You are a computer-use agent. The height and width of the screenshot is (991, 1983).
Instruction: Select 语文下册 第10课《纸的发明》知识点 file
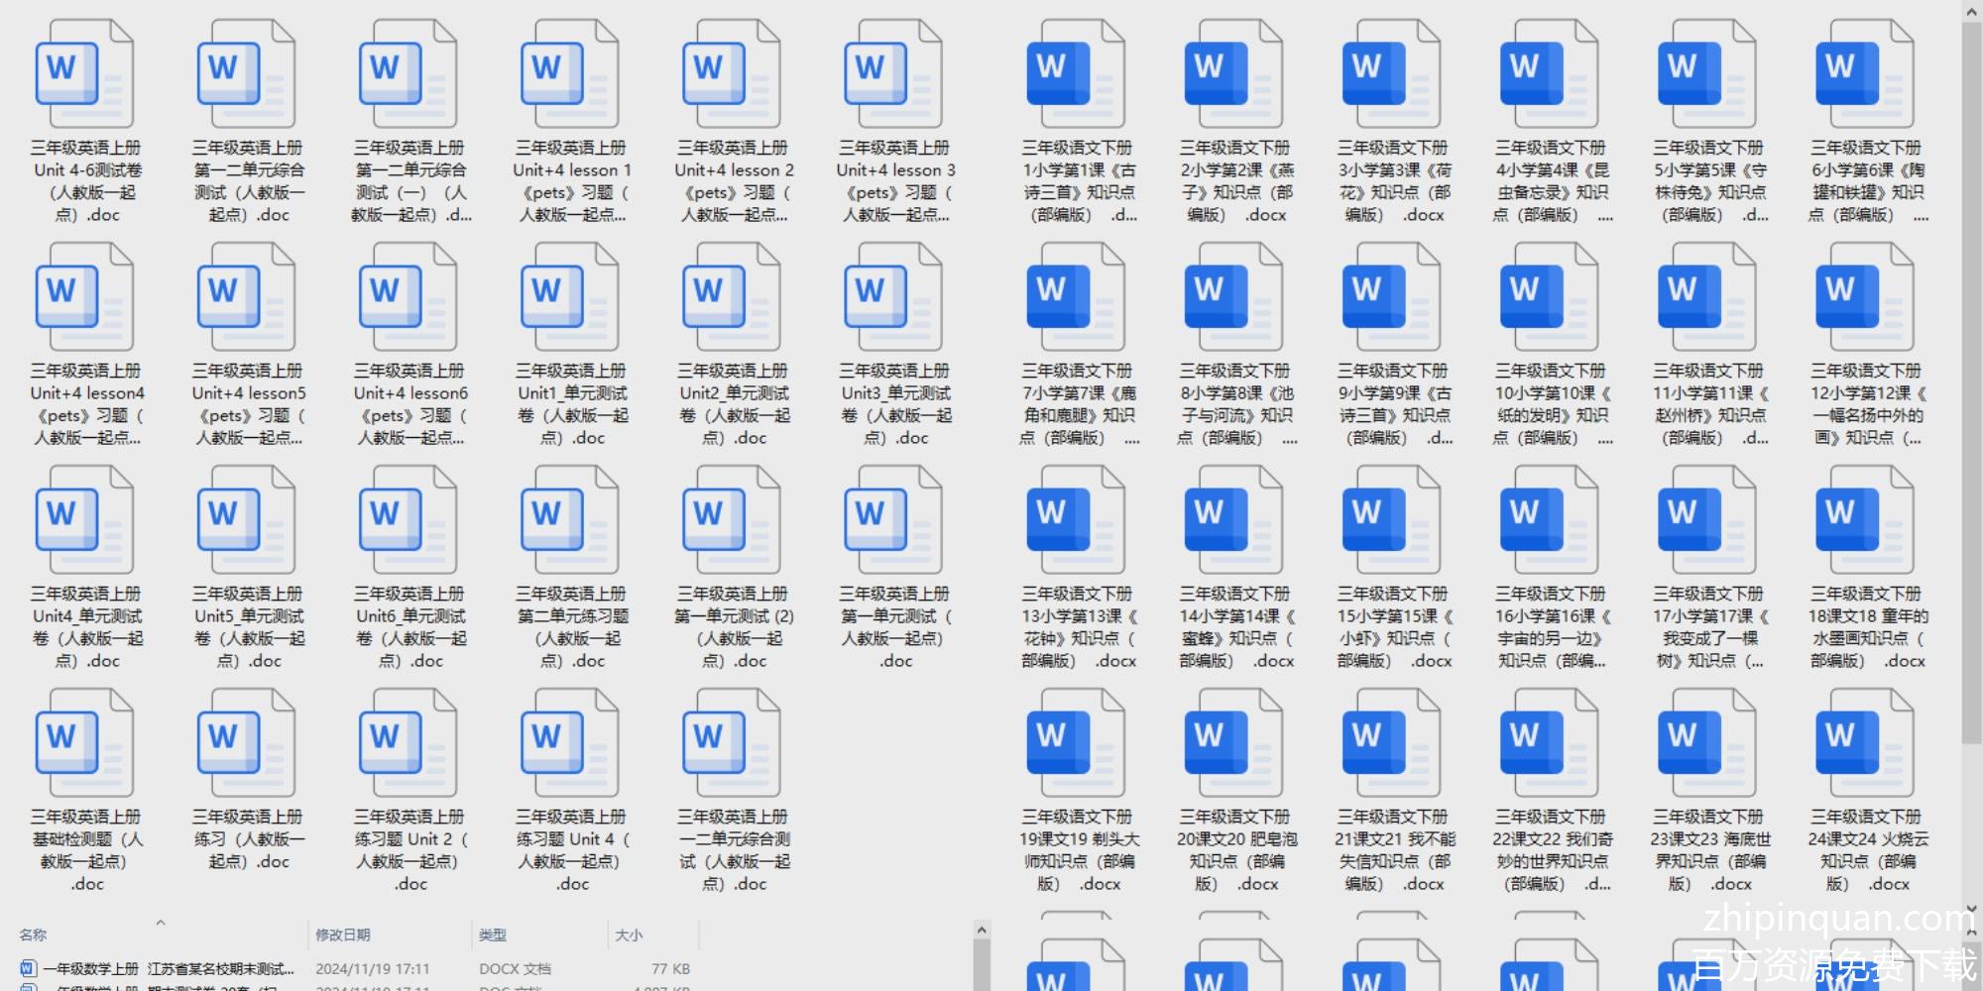(x=1549, y=296)
